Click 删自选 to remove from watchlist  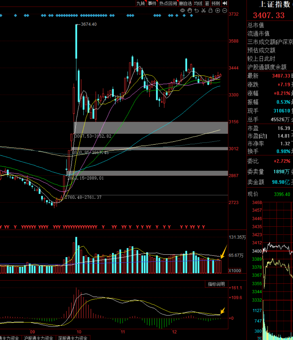click(x=185, y=3)
